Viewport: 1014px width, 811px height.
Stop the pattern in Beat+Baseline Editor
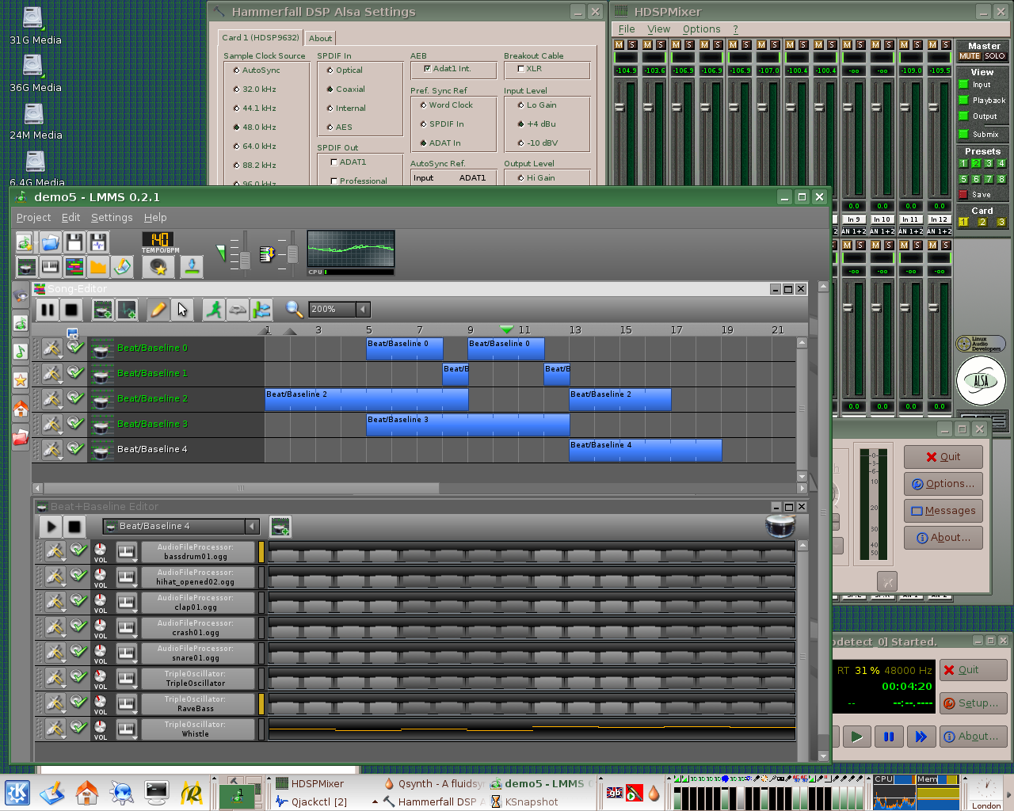click(x=74, y=526)
